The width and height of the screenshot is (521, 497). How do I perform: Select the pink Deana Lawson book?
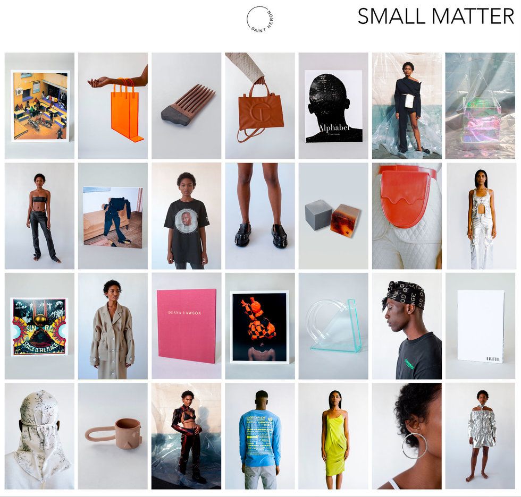[187, 326]
